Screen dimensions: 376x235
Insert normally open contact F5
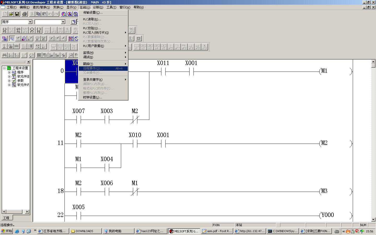point(4,30)
